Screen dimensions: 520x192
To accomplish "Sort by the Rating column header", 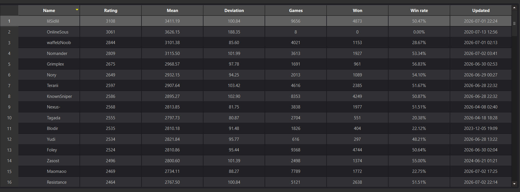I will coord(111,10).
